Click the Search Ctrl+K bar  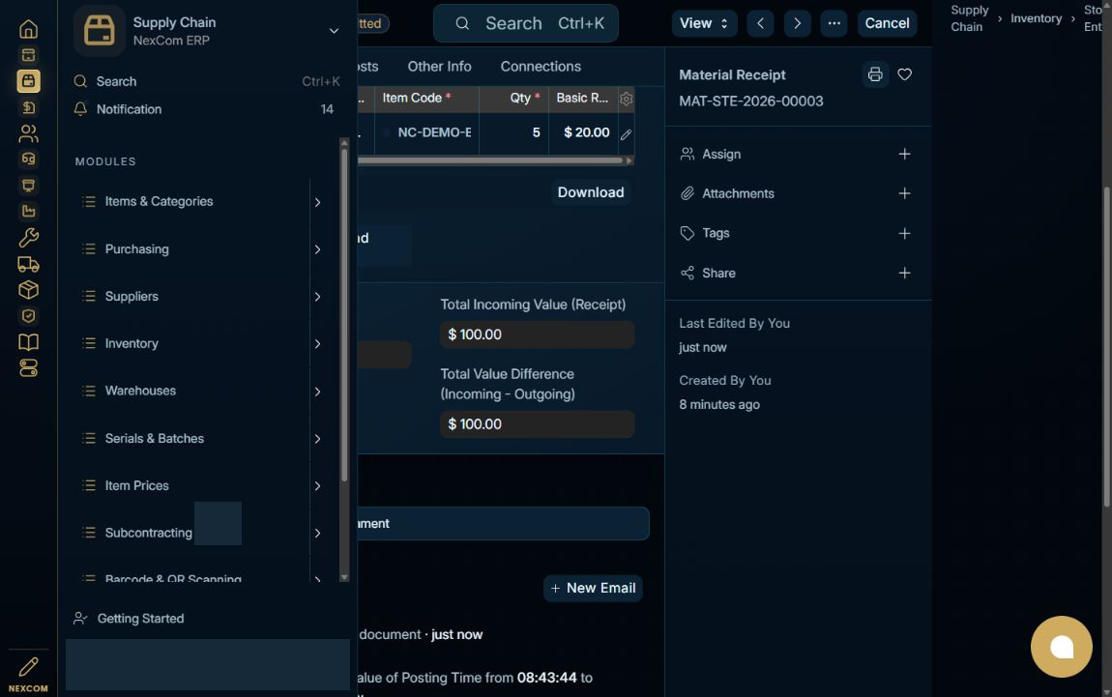click(x=525, y=23)
